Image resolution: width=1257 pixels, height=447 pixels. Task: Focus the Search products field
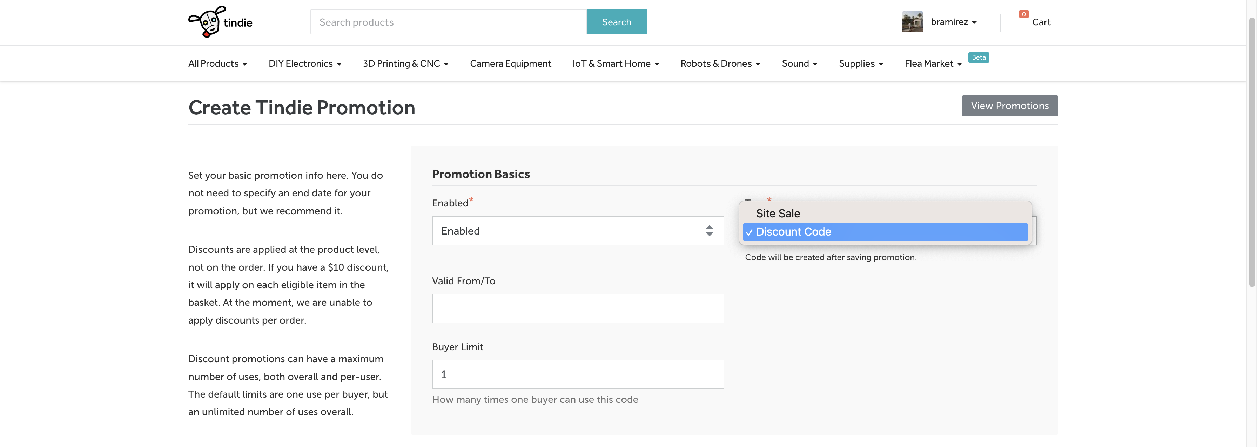[448, 22]
